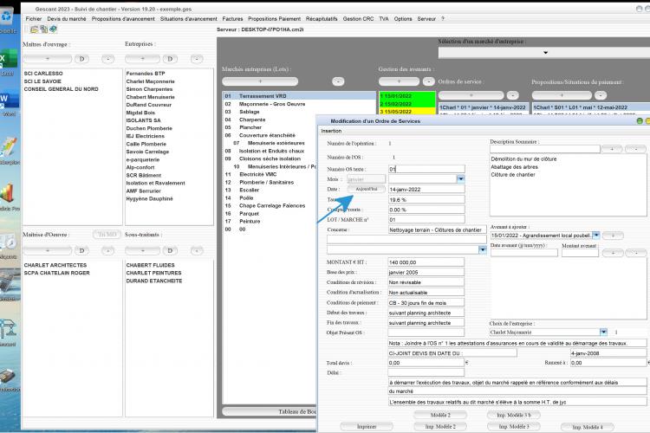Click Imp. Modèle 4 button
Viewport: 650px width, 433px height.
coord(588,427)
